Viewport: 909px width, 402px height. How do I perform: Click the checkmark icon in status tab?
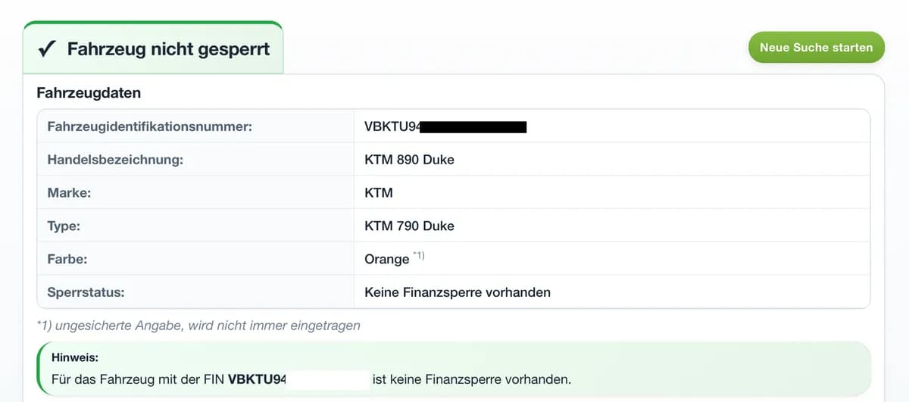click(x=47, y=49)
